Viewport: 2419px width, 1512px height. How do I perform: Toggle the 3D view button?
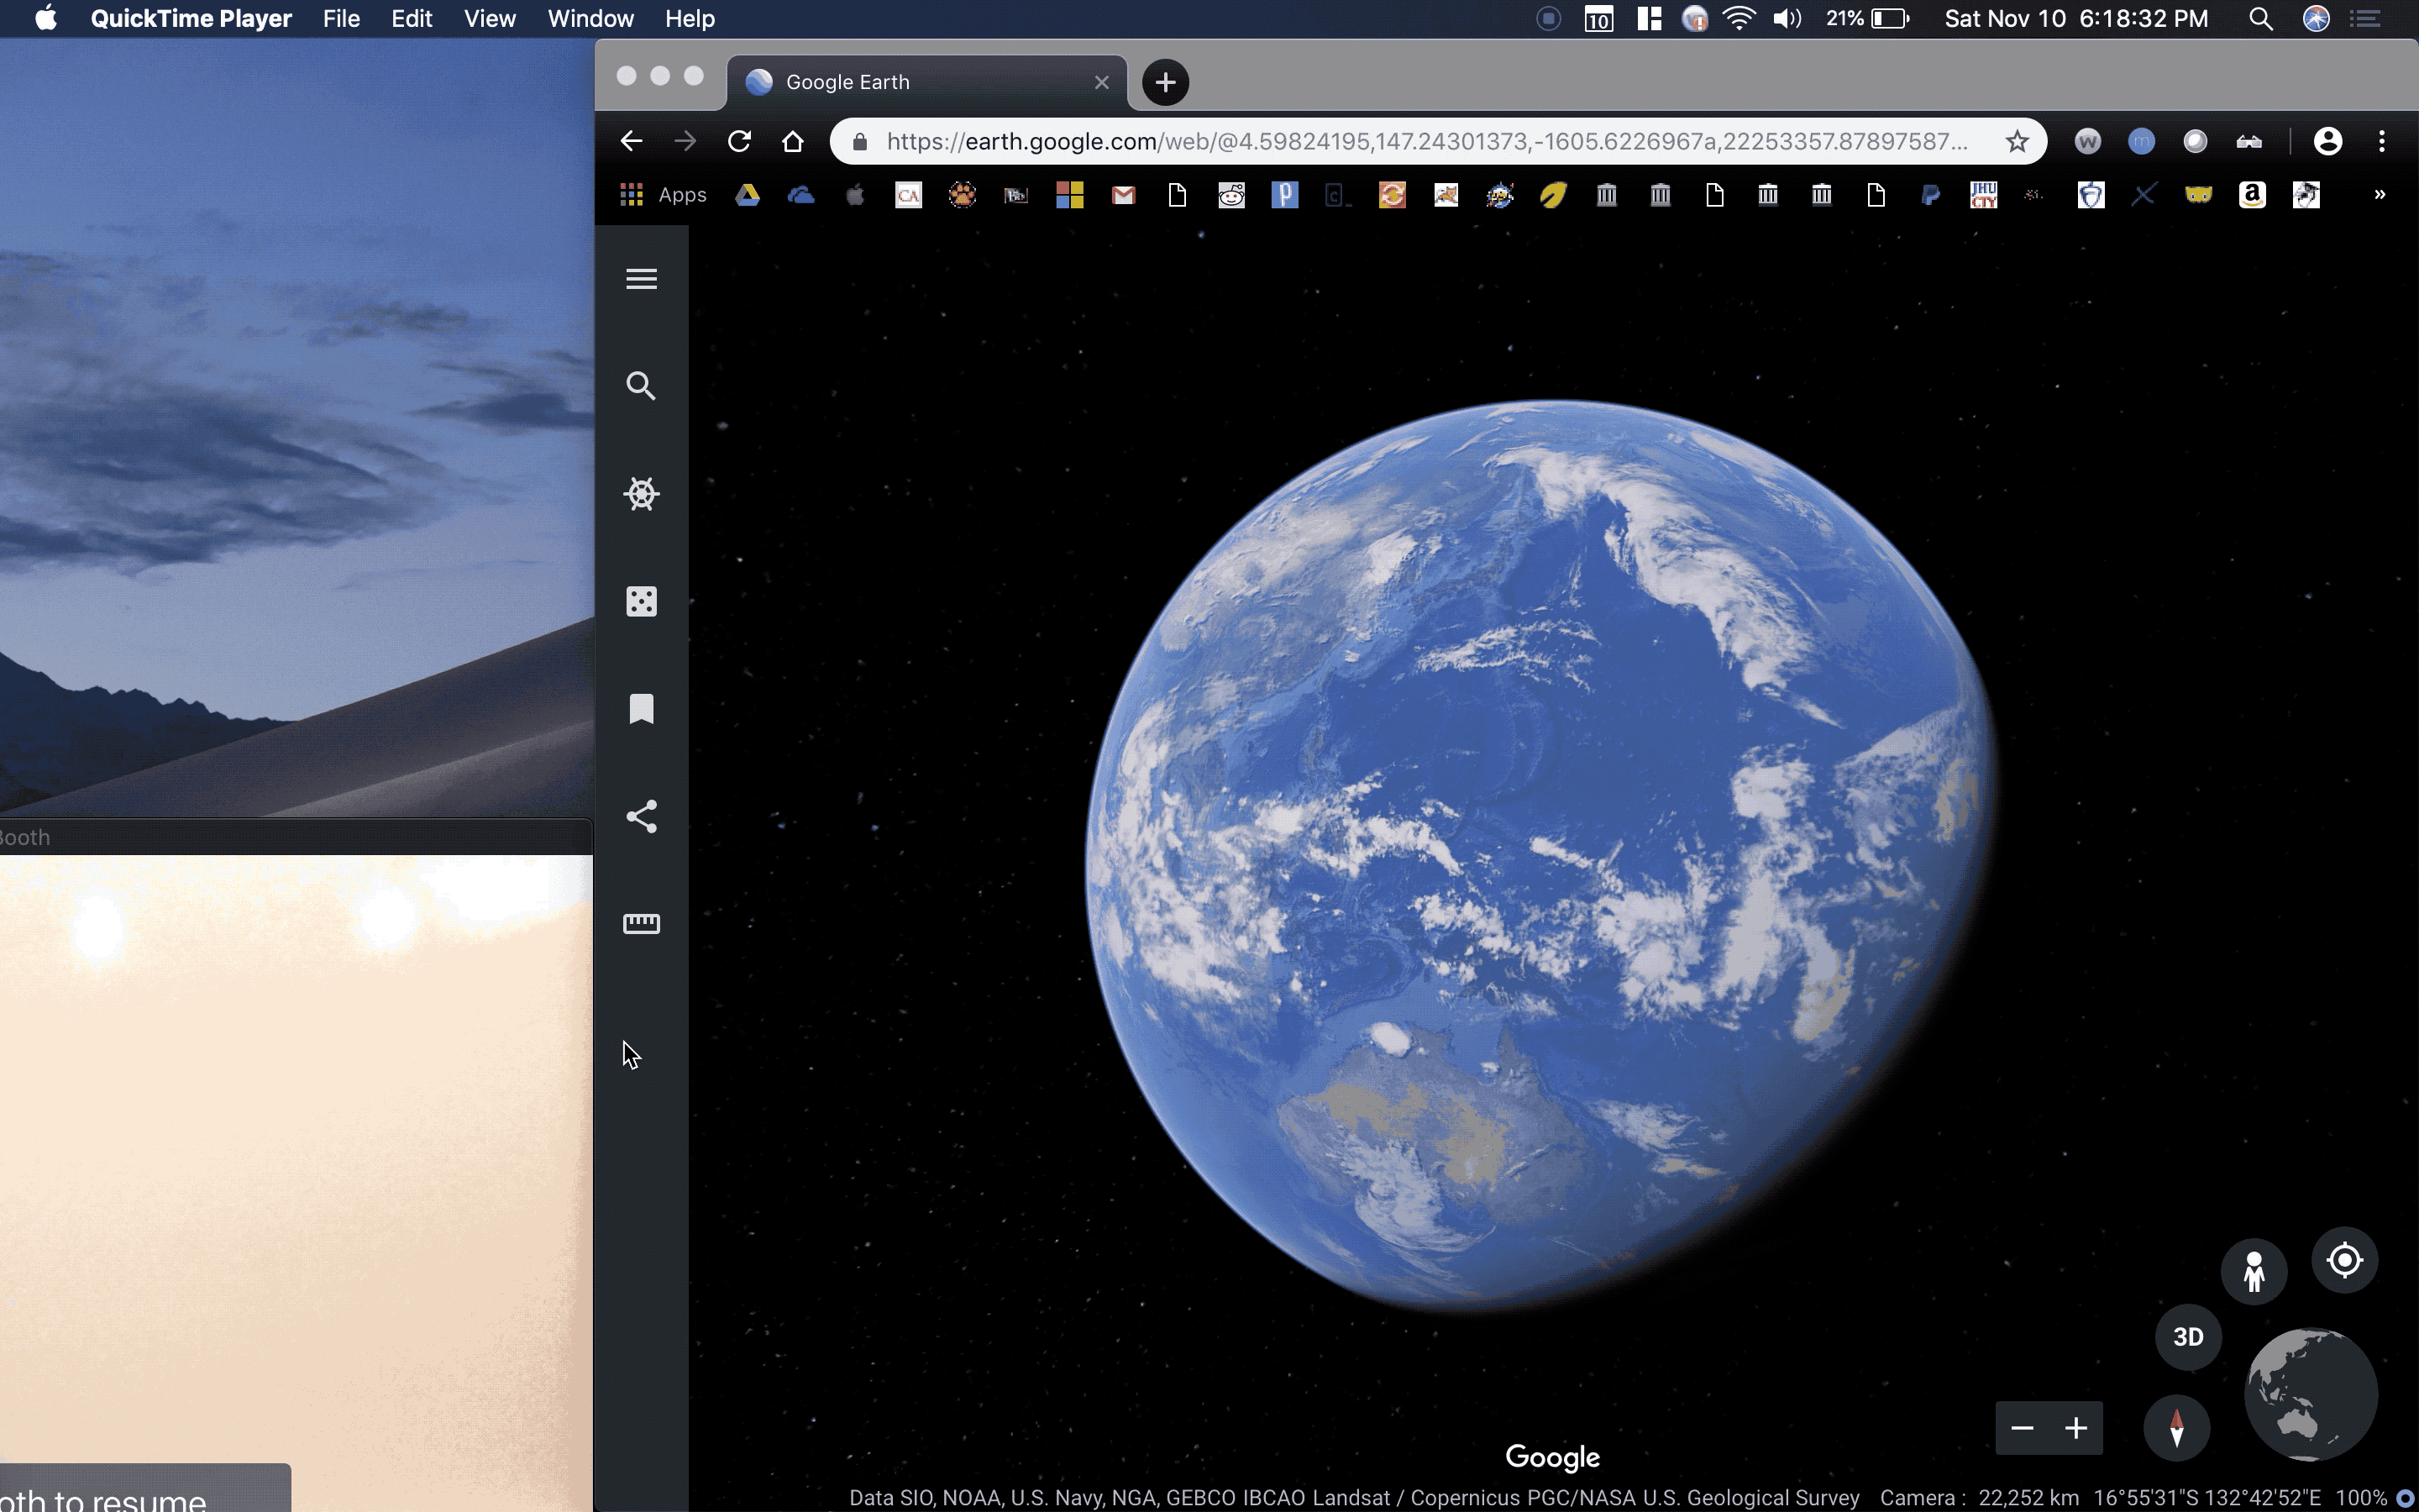coord(2188,1337)
